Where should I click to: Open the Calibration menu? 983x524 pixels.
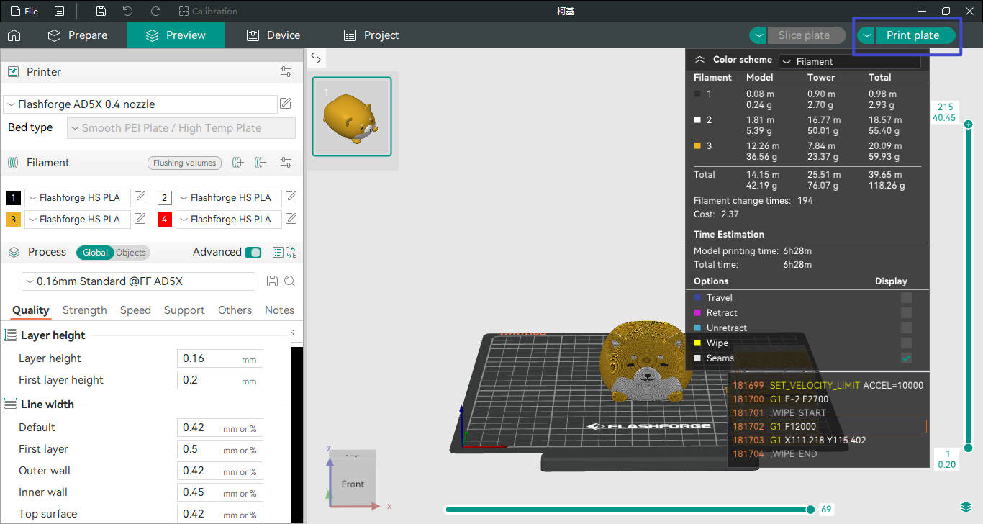click(208, 11)
